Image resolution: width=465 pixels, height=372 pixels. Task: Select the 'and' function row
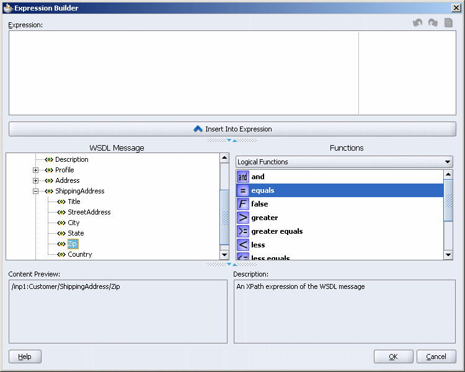pos(340,177)
